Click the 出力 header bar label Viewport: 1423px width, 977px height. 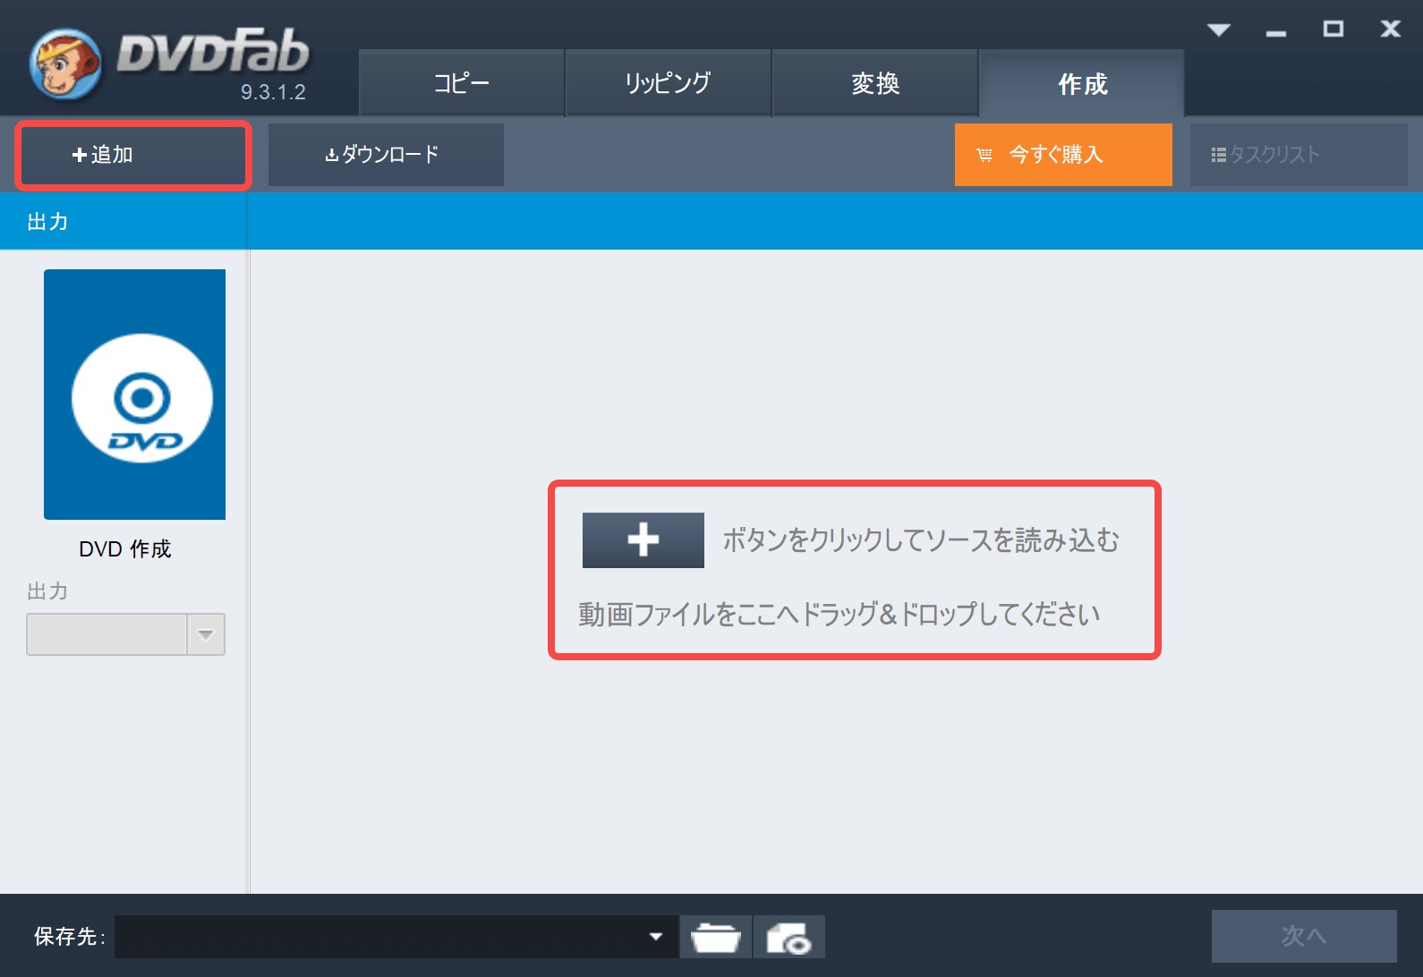(x=47, y=222)
